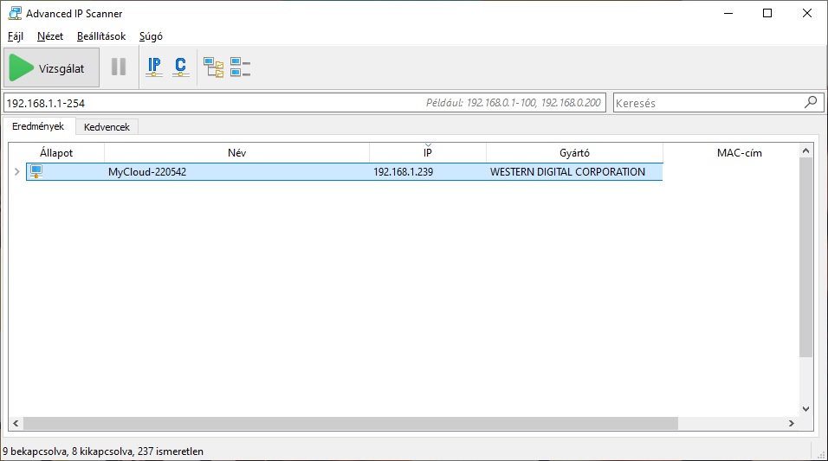Click the expand all tree icon
The width and height of the screenshot is (828, 461).
point(213,67)
